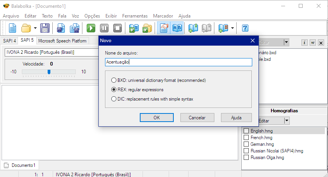
Task: Select the BXD universal dictionary format option
Action: click(x=114, y=80)
